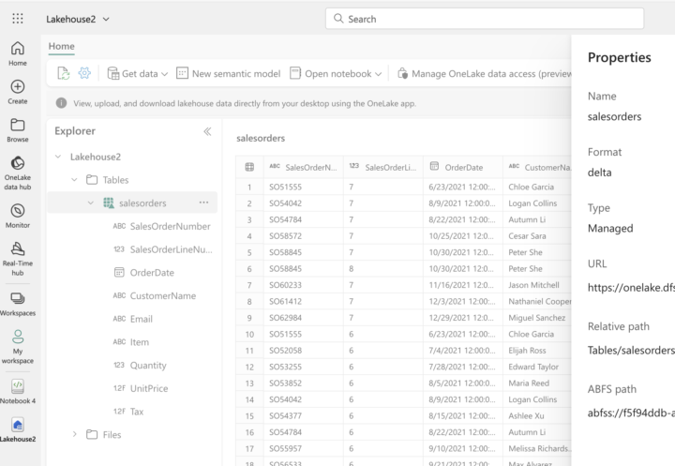Go to Home in left sidebar
The image size is (675, 466).
point(18,54)
